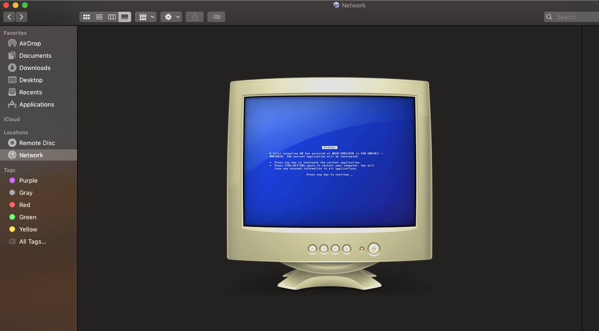Close the Finder window with red button

[x=6, y=5]
